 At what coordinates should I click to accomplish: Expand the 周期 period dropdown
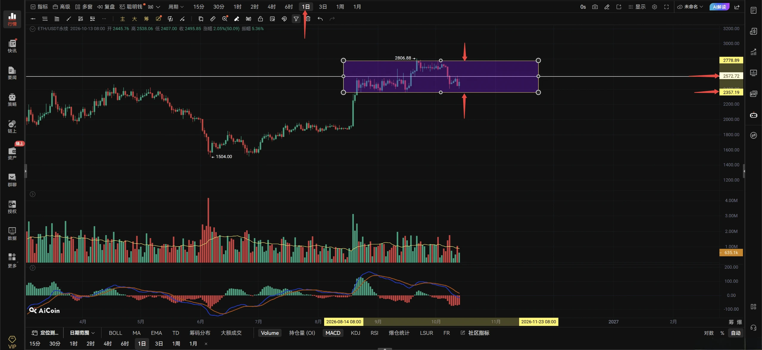click(176, 7)
